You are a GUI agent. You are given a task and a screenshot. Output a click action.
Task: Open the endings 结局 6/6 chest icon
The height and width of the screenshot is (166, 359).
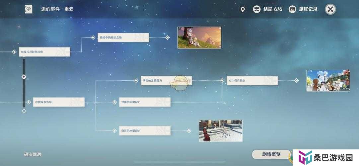click(256, 9)
